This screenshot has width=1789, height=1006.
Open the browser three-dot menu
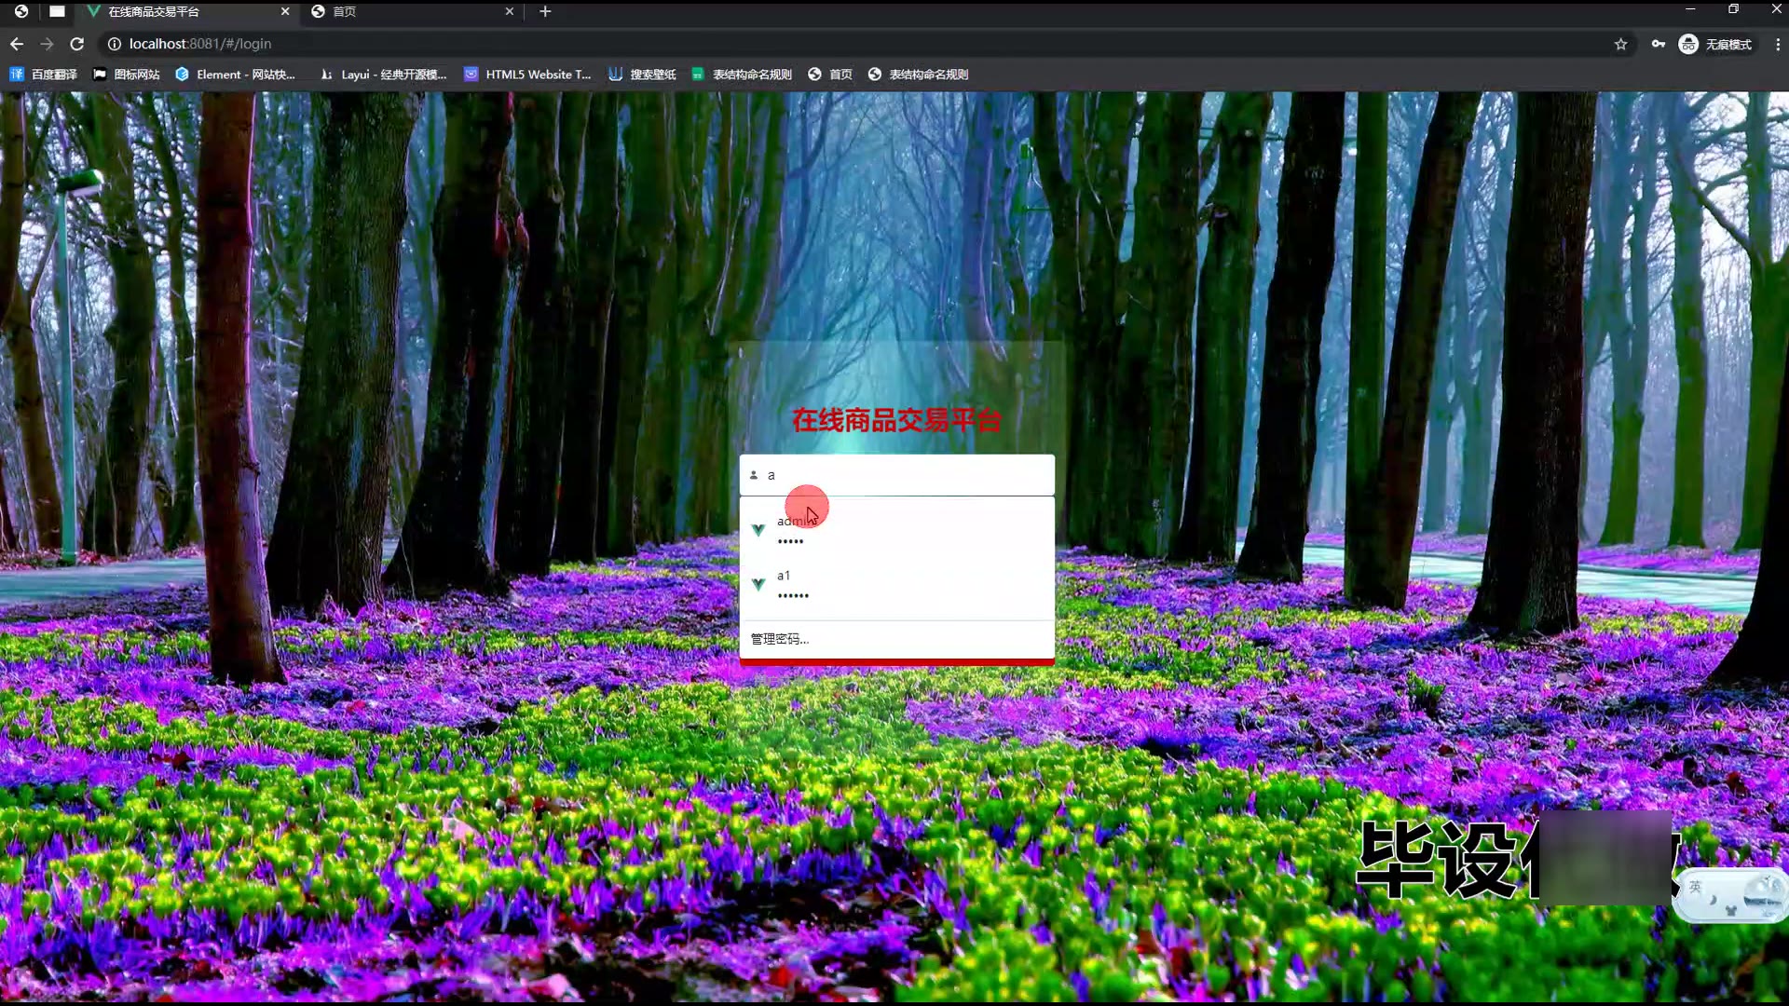point(1777,44)
